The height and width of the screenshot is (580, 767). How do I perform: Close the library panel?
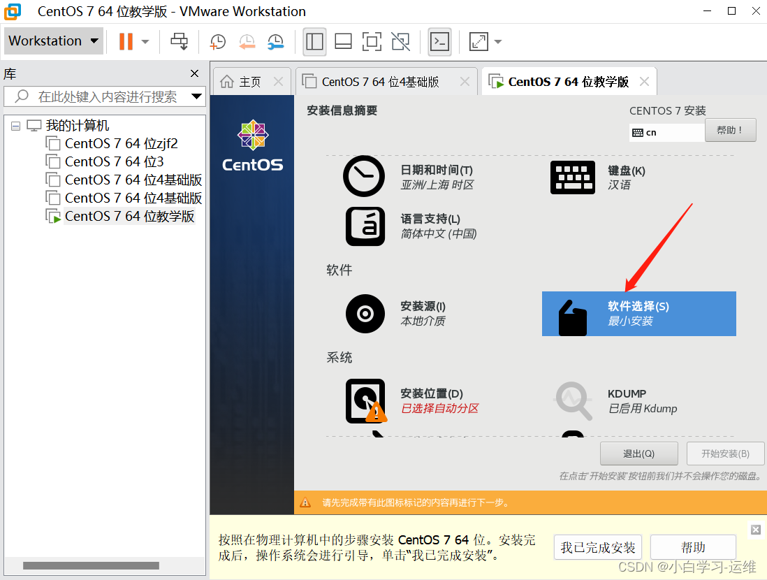tap(194, 73)
